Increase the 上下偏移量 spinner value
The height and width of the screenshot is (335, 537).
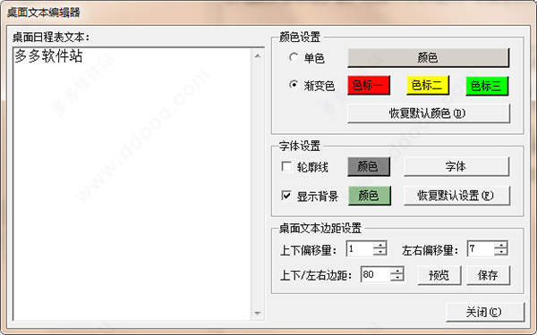tap(379, 245)
